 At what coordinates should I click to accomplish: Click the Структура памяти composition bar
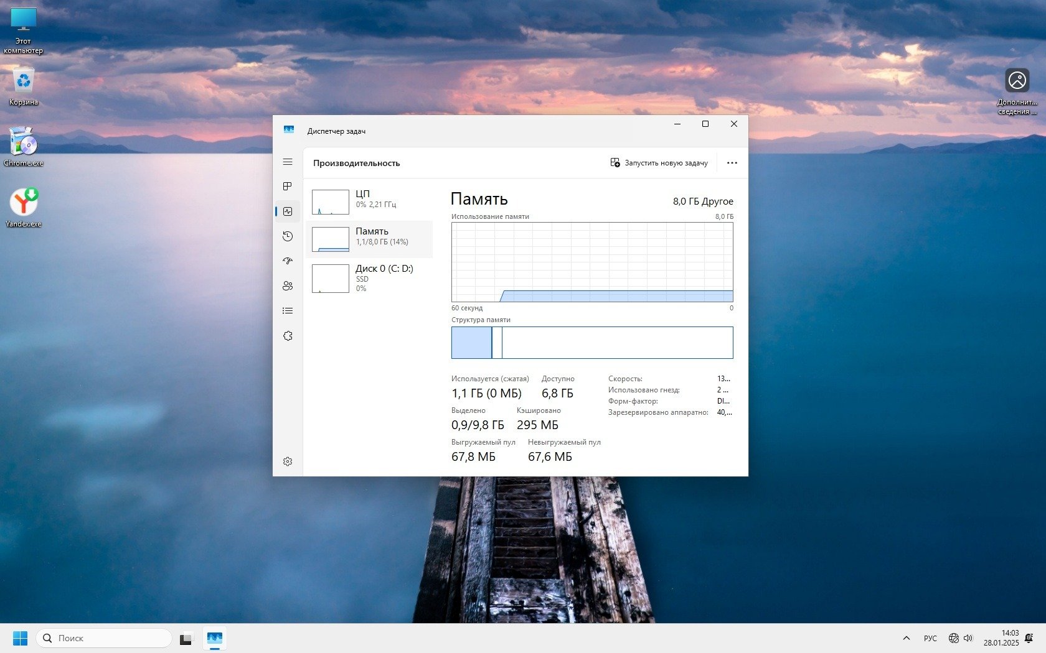[591, 343]
